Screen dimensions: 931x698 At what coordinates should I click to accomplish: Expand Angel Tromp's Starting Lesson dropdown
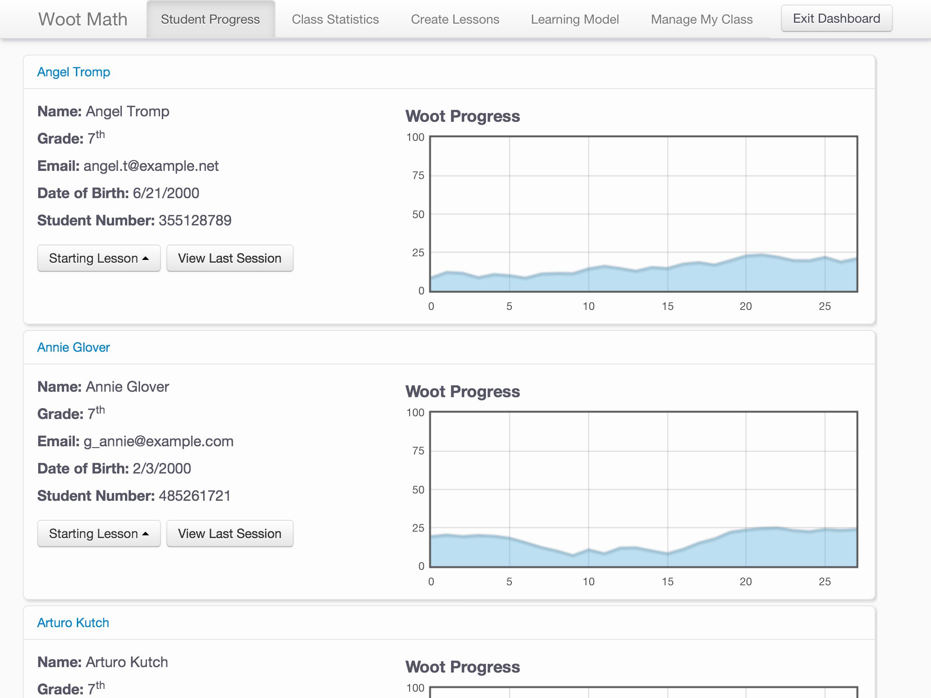pyautogui.click(x=99, y=258)
